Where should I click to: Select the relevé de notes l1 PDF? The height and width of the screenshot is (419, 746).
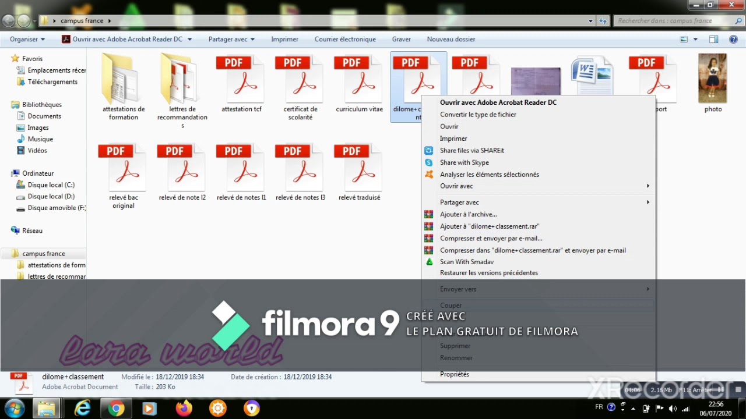pos(241,172)
